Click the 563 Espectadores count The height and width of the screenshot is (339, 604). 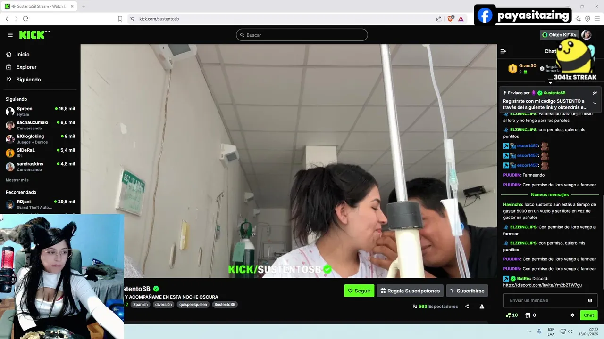435,307
